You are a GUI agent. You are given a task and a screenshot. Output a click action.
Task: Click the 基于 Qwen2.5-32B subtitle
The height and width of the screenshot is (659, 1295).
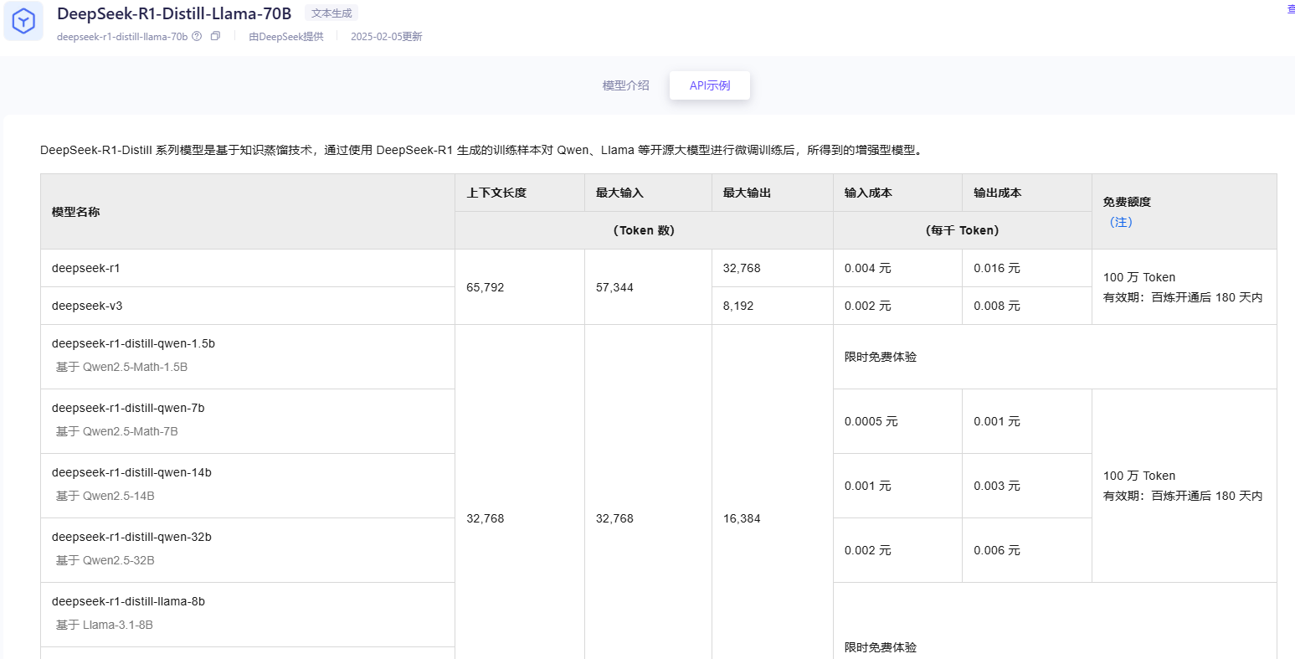pos(105,560)
